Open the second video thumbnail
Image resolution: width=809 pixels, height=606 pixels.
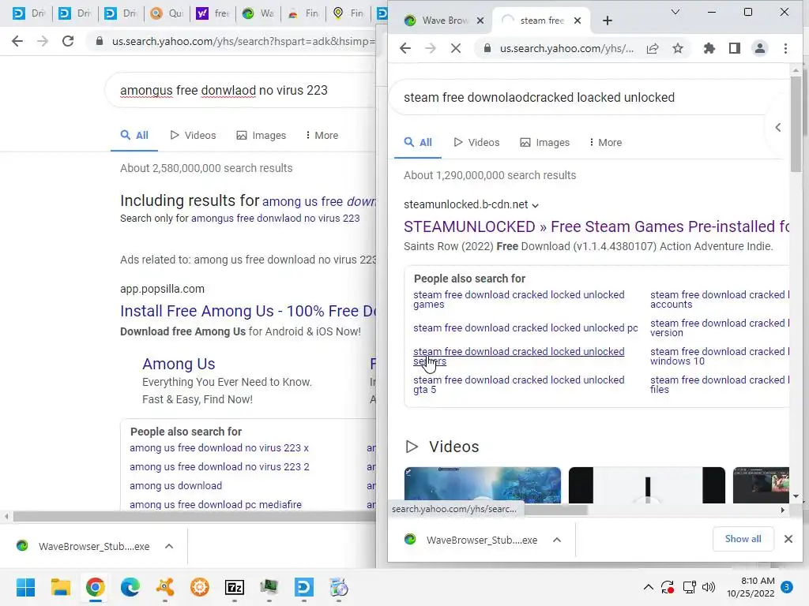pyautogui.click(x=646, y=485)
